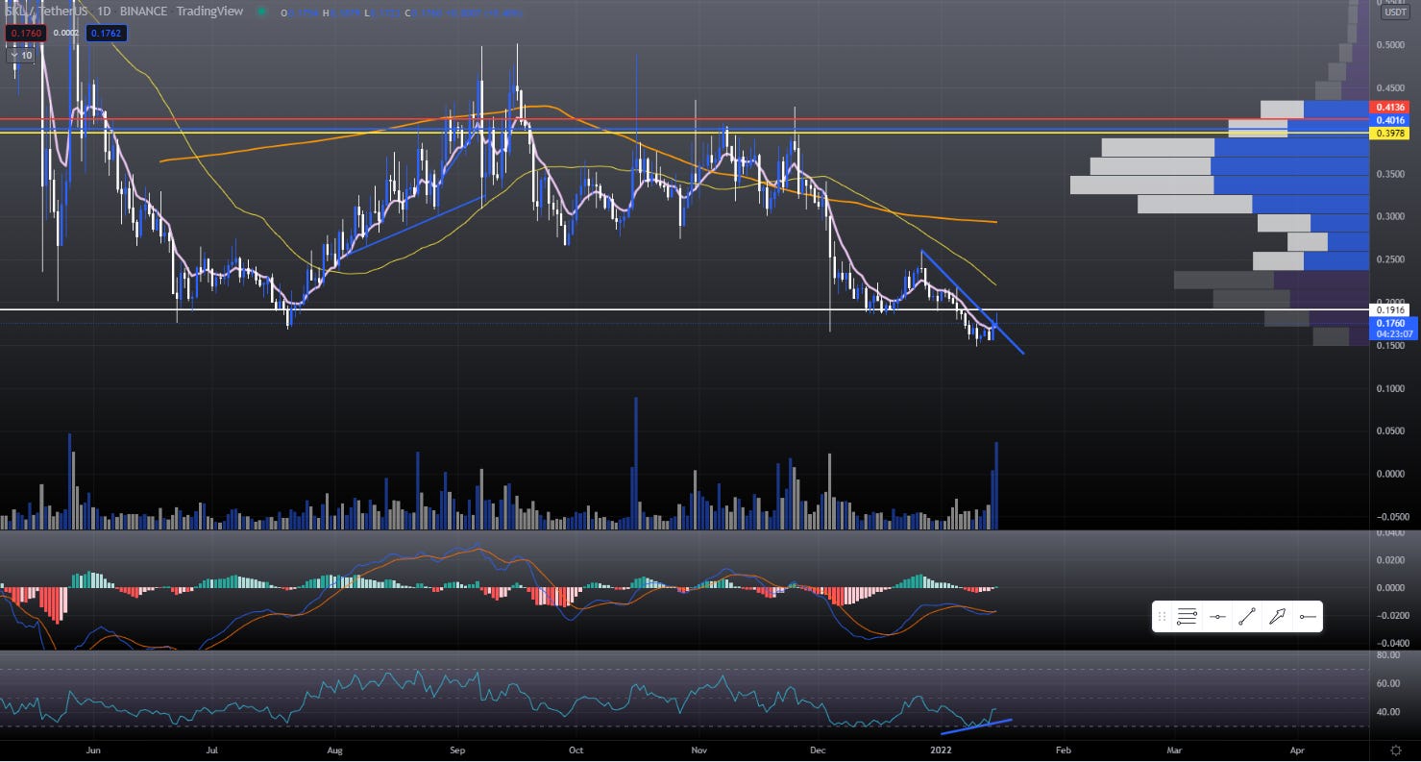Image resolution: width=1421 pixels, height=762 pixels.
Task: Click the blue 0.4016 price label
Action: point(1391,120)
